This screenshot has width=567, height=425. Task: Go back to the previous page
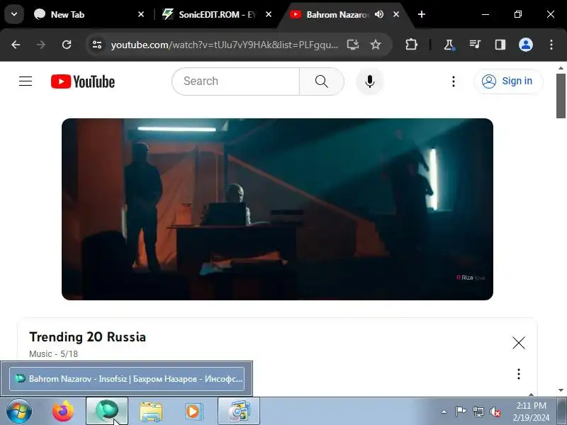click(x=16, y=45)
